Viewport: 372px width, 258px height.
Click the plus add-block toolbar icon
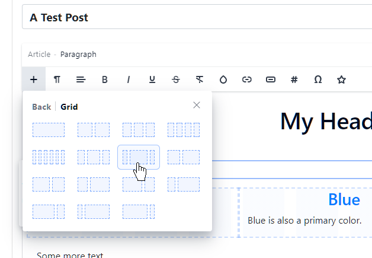[34, 79]
